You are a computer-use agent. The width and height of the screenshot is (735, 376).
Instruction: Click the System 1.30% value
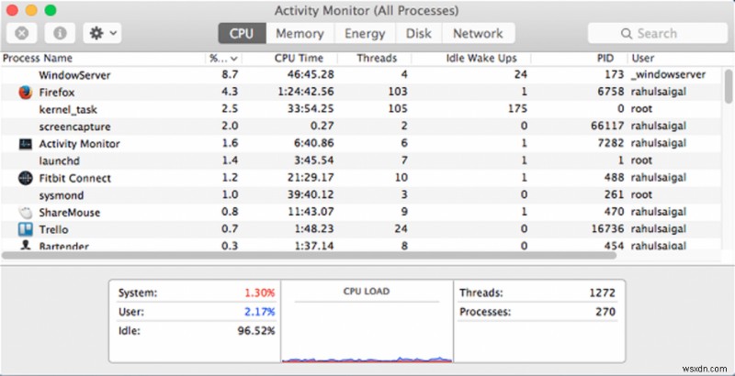259,293
